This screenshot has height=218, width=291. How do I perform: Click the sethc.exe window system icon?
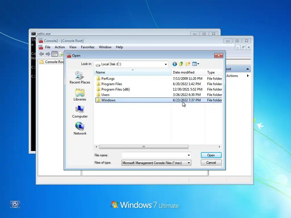(x=34, y=34)
